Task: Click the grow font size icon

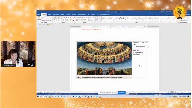Action: click(66, 17)
